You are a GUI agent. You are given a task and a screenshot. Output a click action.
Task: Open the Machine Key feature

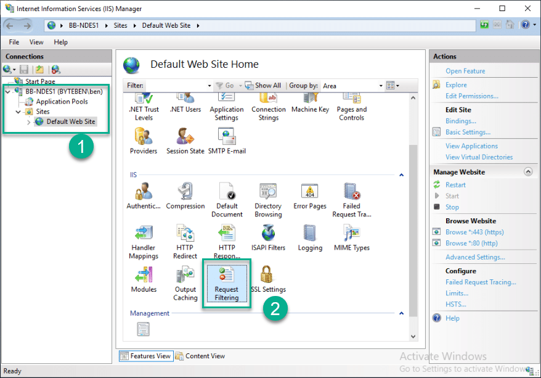coord(310,103)
